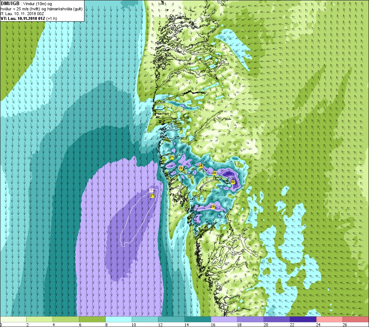
Task: Click the legend scale number 10
Action: [134, 325]
